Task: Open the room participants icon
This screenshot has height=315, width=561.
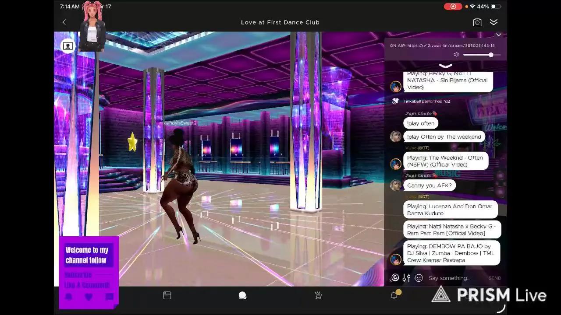Action: click(67, 45)
